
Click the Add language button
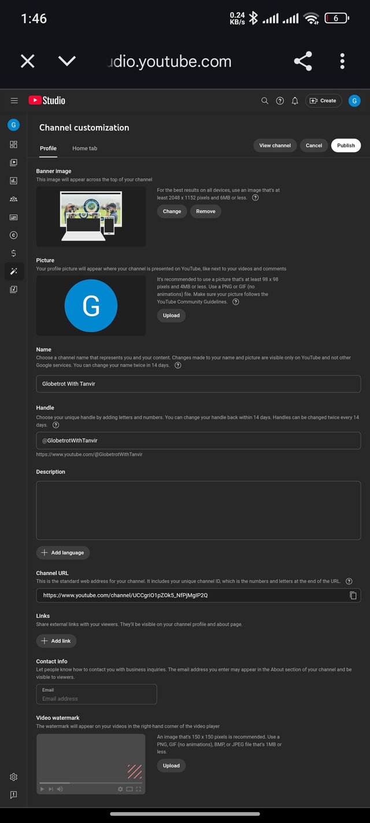click(63, 552)
